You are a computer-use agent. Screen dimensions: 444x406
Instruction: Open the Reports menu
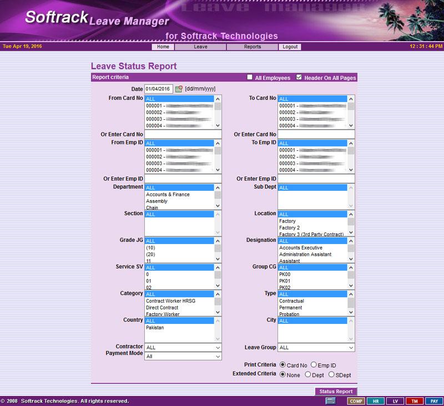253,47
